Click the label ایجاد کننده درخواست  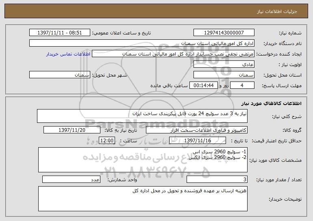(x=279, y=54)
